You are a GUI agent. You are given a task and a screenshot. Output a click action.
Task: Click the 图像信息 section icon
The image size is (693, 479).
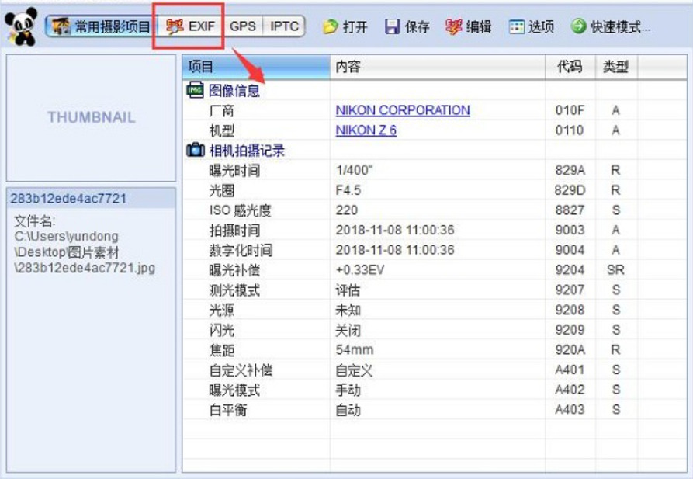tap(195, 90)
